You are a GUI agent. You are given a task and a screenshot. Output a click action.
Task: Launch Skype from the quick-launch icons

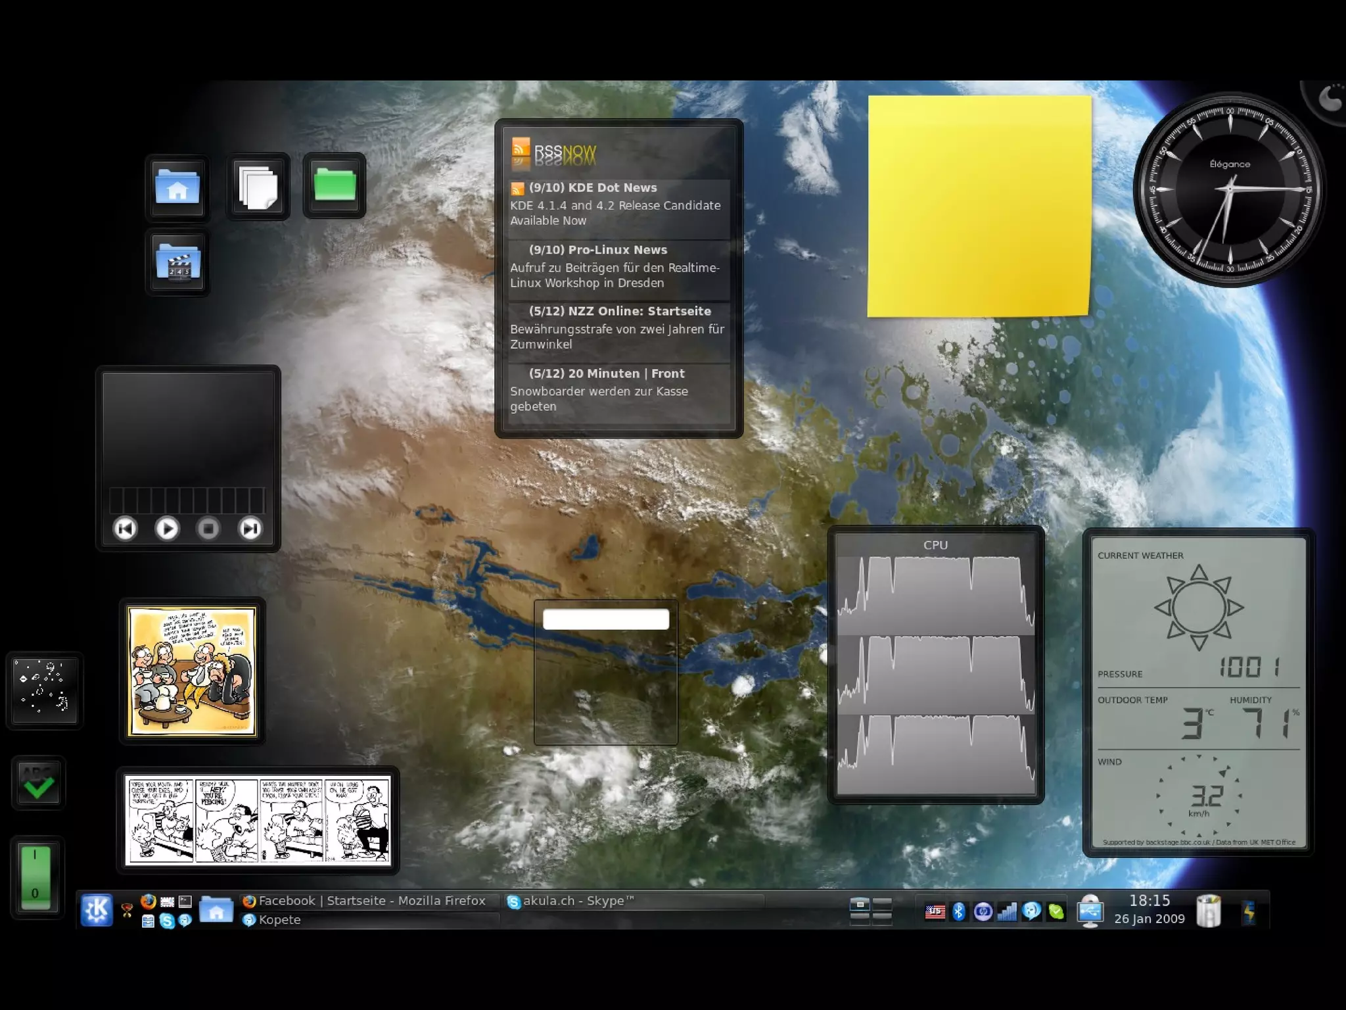tap(167, 921)
